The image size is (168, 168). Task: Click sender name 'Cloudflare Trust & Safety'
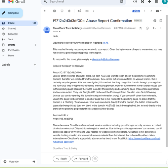point(67,28)
